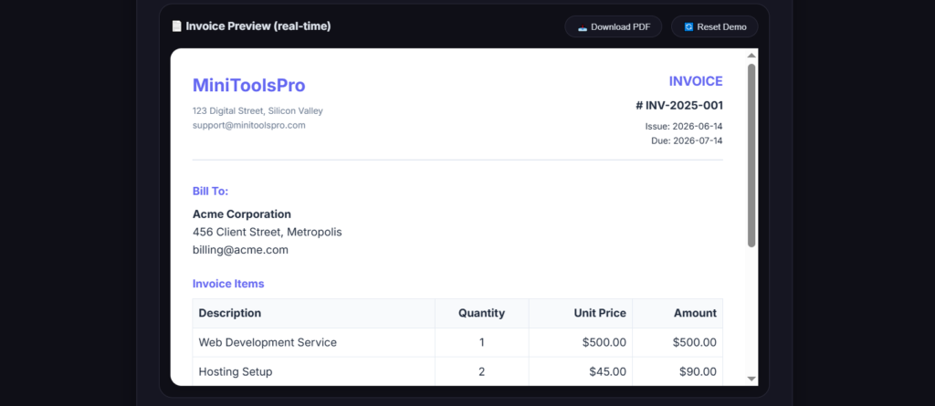Click the Due: 2026-07-14 date
Viewport: 935px width, 406px height.
click(x=687, y=141)
